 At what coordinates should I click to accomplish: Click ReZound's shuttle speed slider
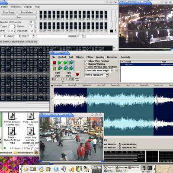(x=63, y=79)
